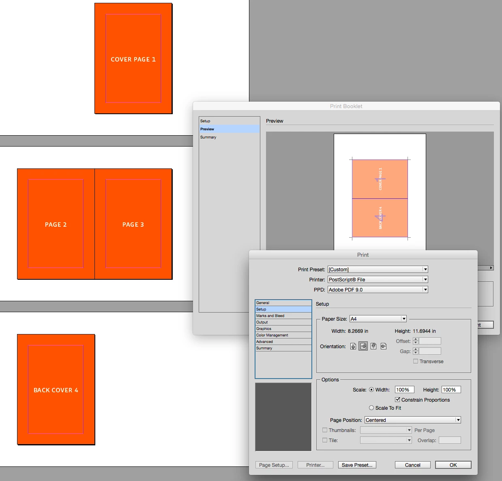The width and height of the screenshot is (502, 481).
Task: Select portrait orientation icon
Action: (353, 346)
